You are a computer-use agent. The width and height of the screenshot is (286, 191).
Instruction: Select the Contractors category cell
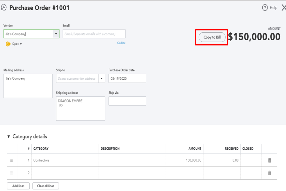pyautogui.click(x=65, y=160)
